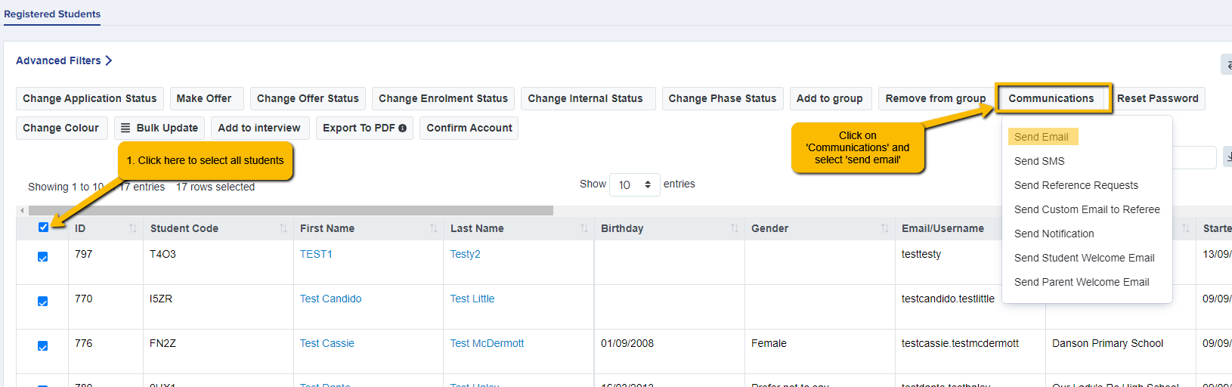Click the Change Colour button
1232x387 pixels.
(61, 128)
